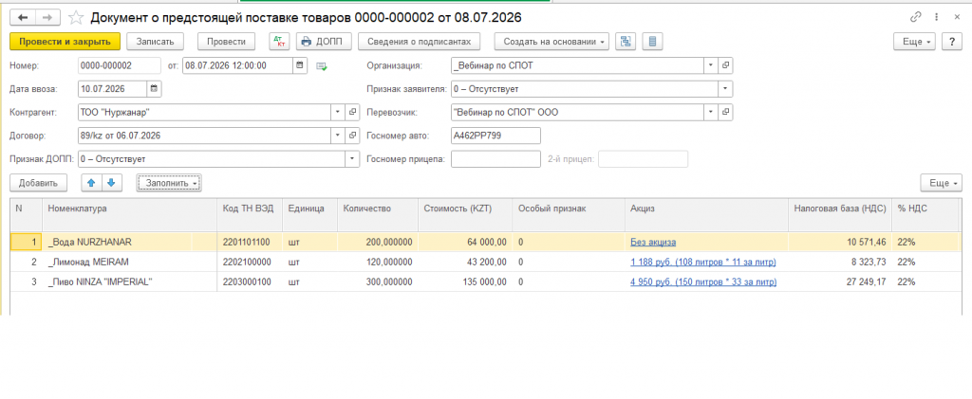Click the Записать button
Image resolution: width=972 pixels, height=399 pixels.
(156, 42)
